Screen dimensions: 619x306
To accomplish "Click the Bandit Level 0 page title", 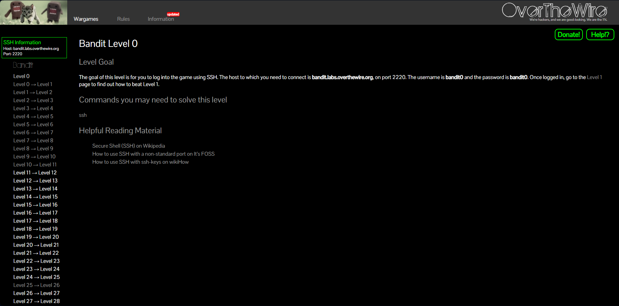I will click(108, 44).
